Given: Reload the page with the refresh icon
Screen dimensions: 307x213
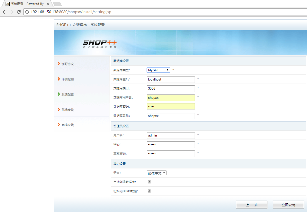Looking at the screenshot, I should 19,12.
